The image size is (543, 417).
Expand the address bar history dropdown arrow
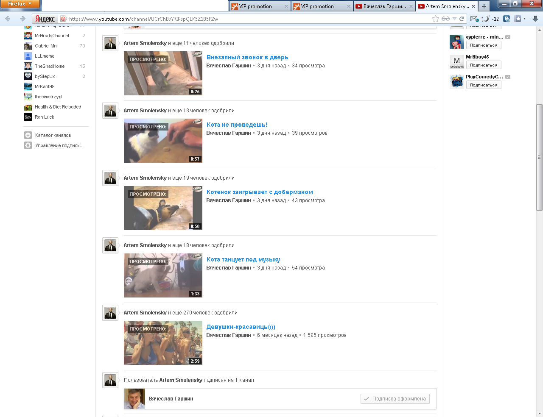coord(454,19)
